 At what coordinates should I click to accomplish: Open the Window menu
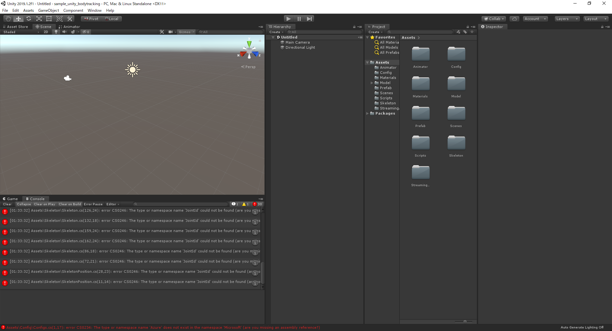(95, 11)
